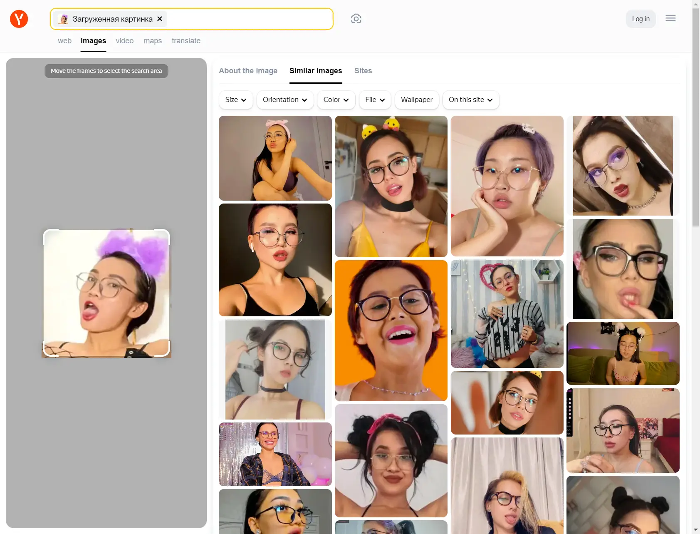Image resolution: width=700 pixels, height=534 pixels.
Task: Open the Sites tab
Action: (x=363, y=71)
